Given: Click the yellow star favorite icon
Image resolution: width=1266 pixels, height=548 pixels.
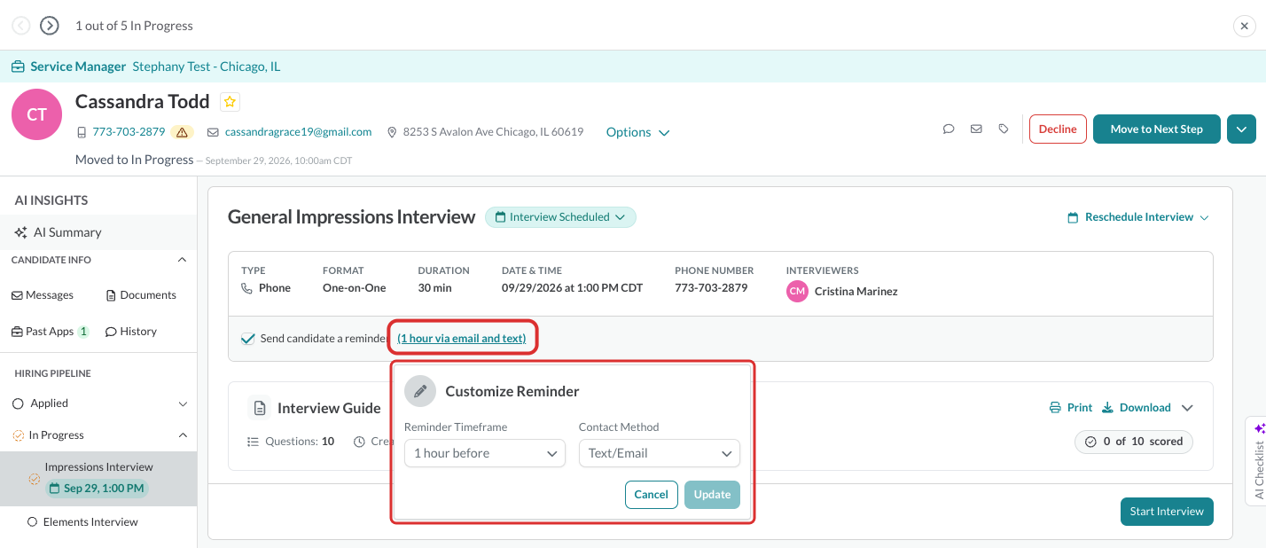Looking at the screenshot, I should (x=231, y=101).
